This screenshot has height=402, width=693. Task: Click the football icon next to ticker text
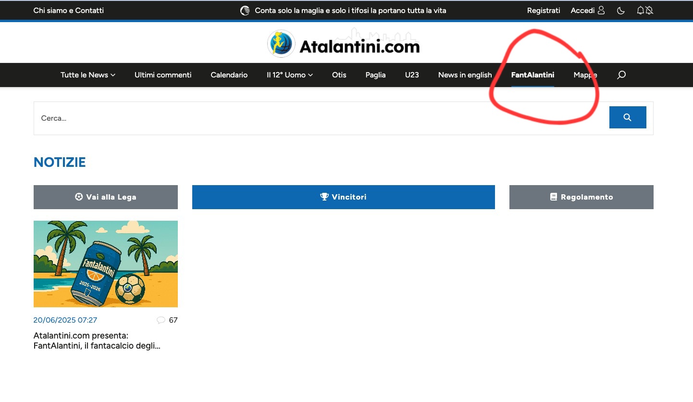(245, 11)
